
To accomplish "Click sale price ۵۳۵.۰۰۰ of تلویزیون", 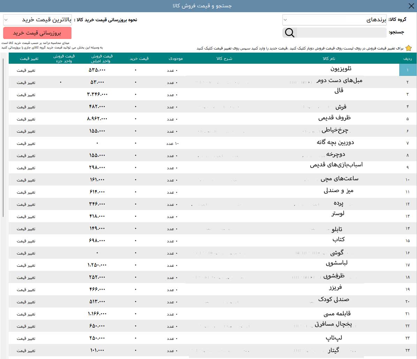I will [x=97, y=70].
